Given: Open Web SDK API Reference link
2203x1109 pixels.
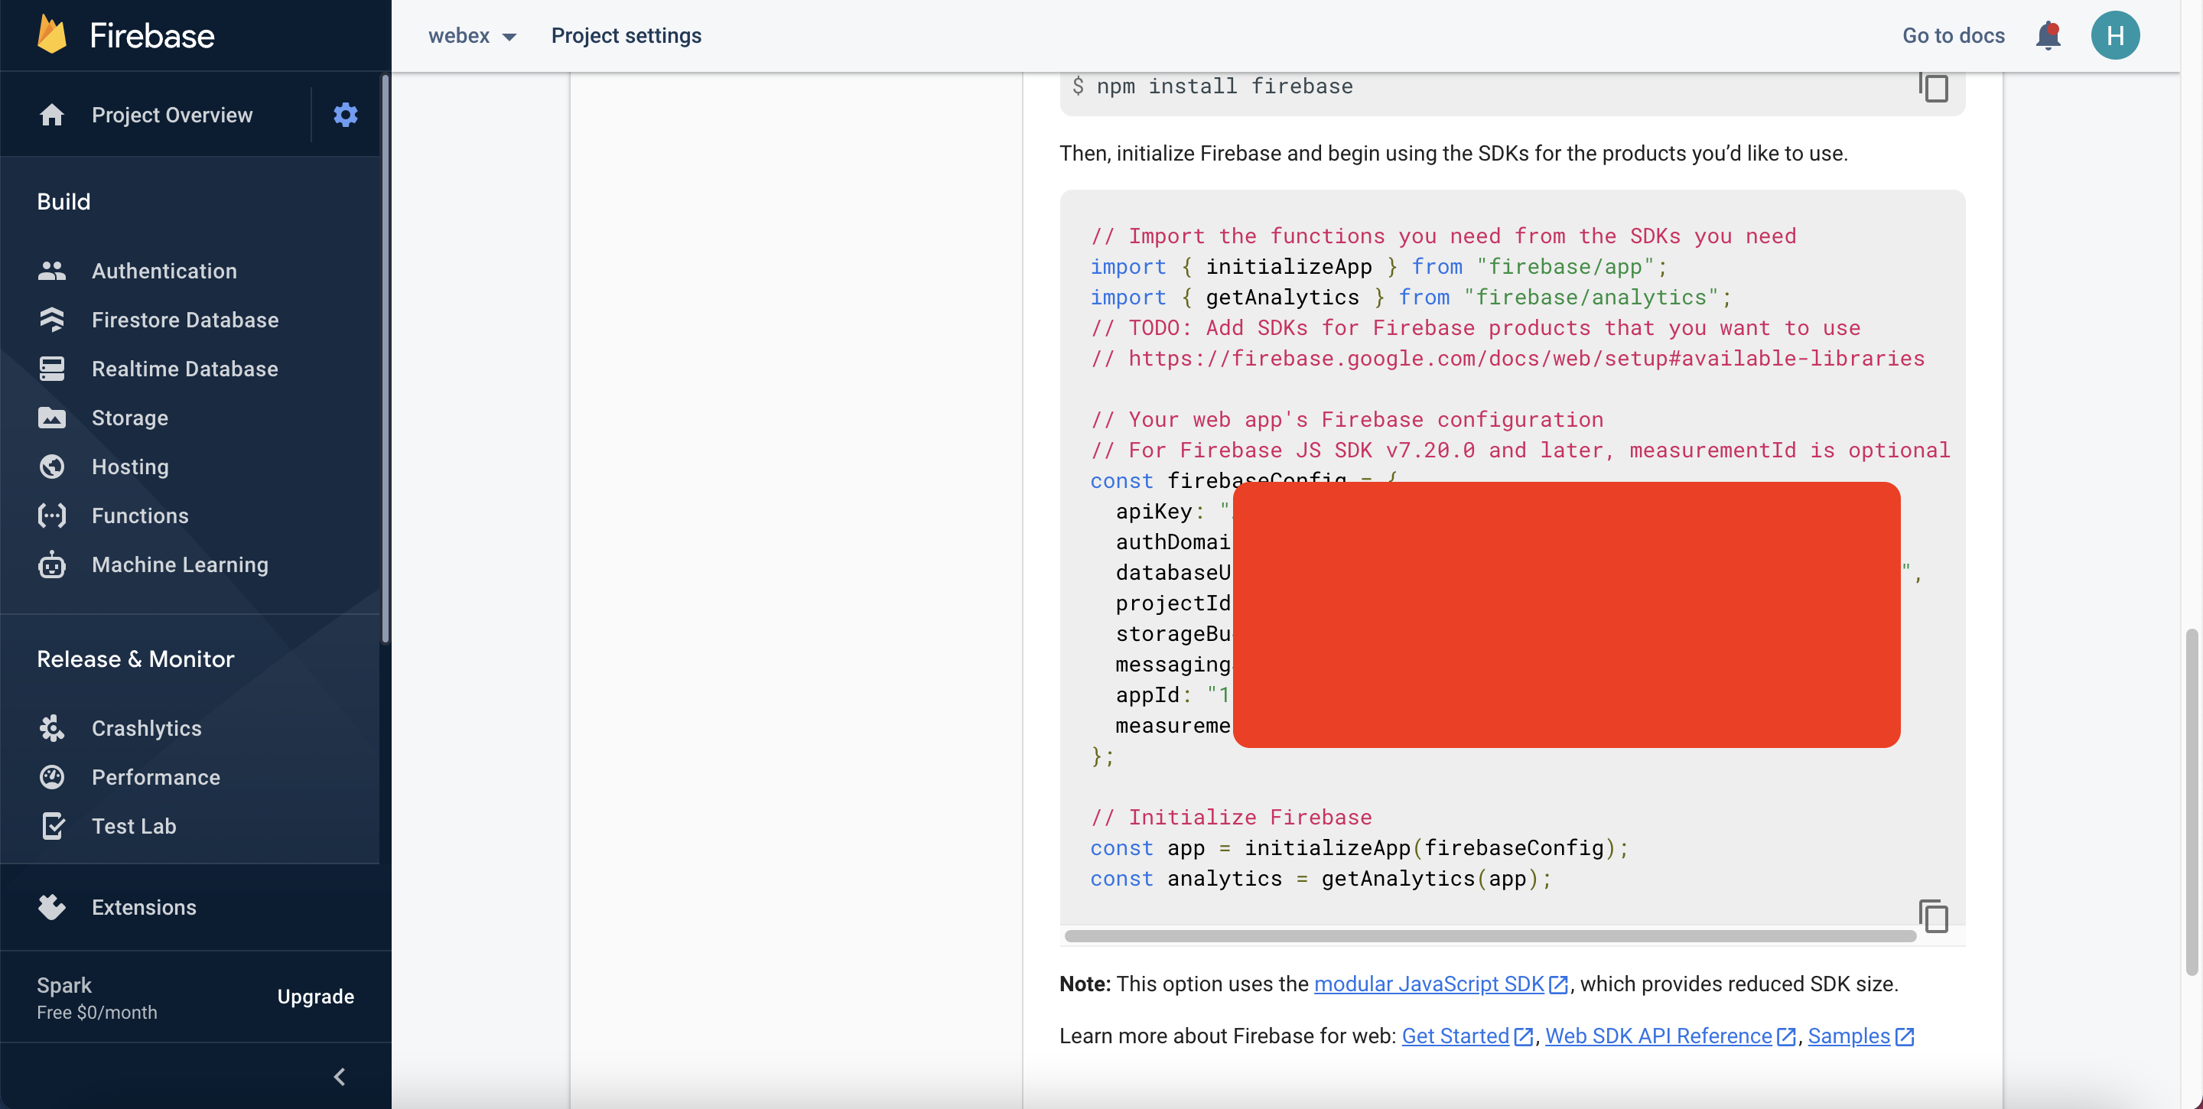Looking at the screenshot, I should (x=1658, y=1036).
